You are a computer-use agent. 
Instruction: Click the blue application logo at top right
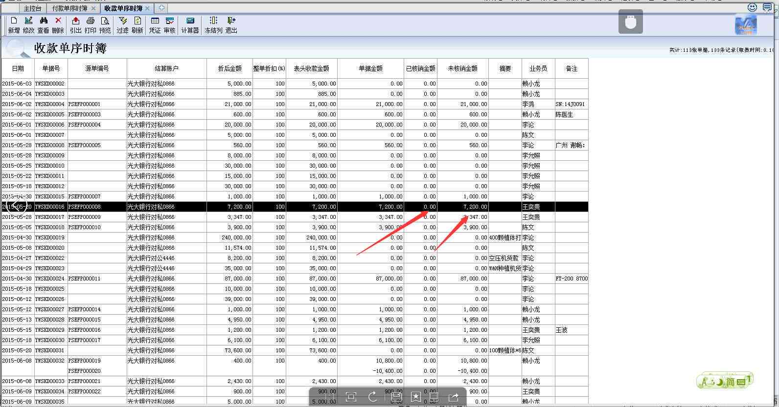[x=746, y=24]
